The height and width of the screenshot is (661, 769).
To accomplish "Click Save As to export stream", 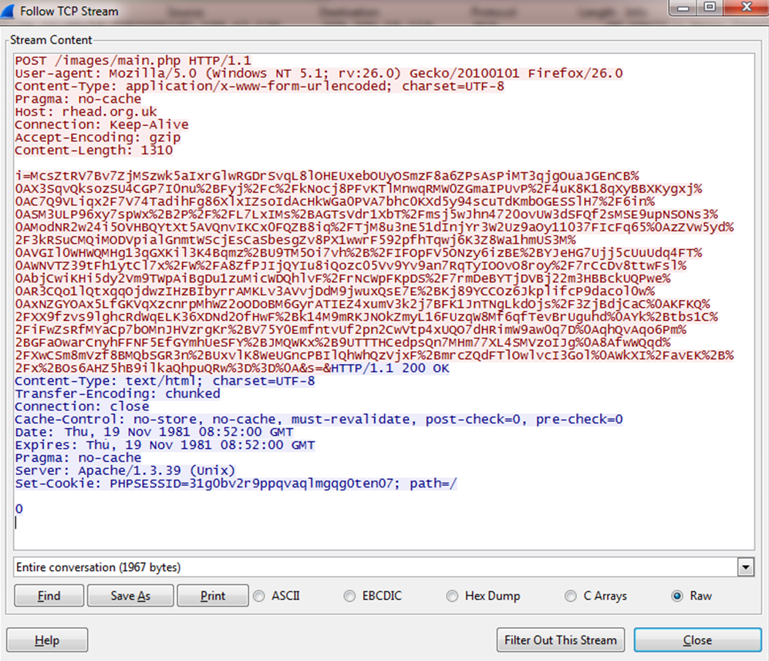I will point(130,595).
